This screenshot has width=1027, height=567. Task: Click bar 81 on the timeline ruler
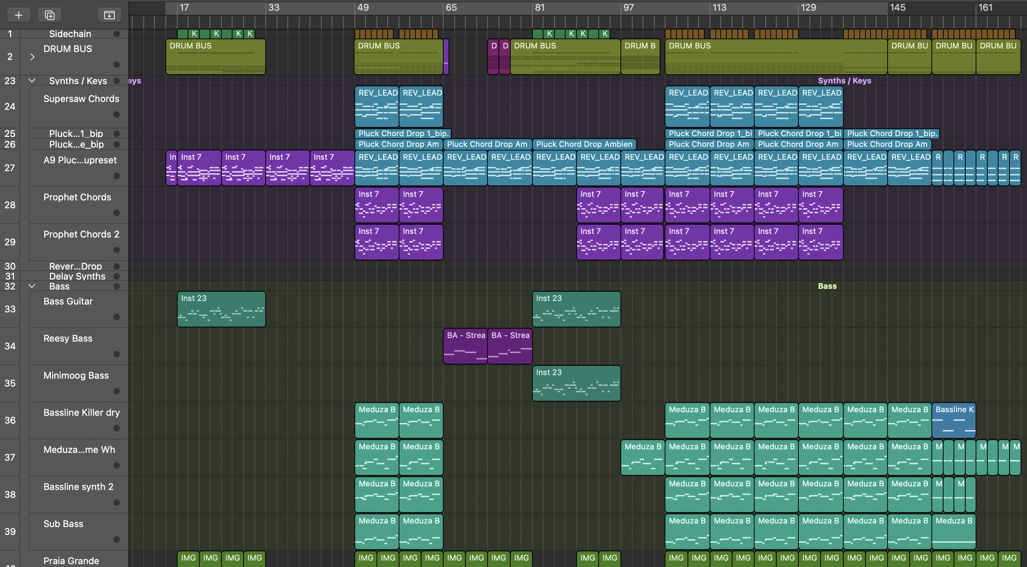click(539, 7)
